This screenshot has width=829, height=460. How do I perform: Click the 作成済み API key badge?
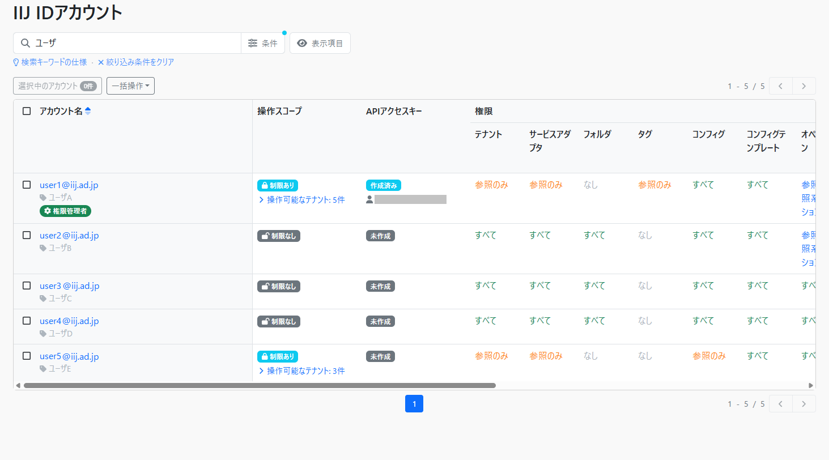(384, 185)
